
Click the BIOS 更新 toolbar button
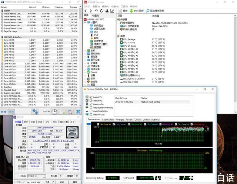137,11
